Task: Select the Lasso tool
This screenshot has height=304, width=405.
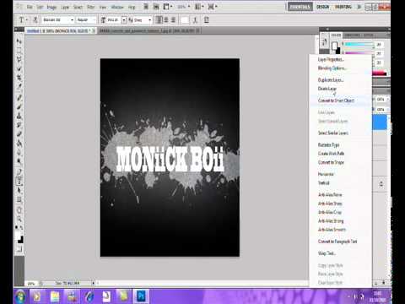Action: click(19, 60)
